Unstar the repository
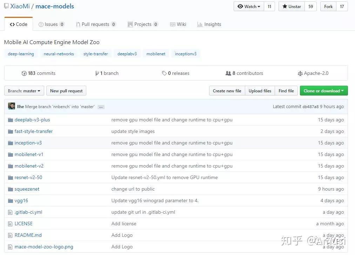 coord(292,6)
